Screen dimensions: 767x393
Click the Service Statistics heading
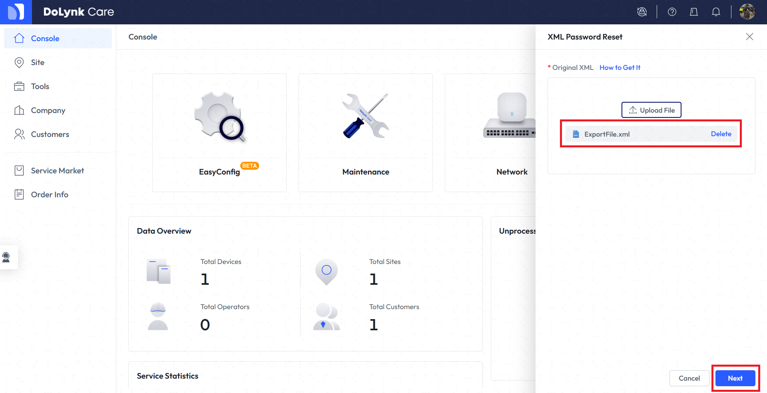coord(167,376)
